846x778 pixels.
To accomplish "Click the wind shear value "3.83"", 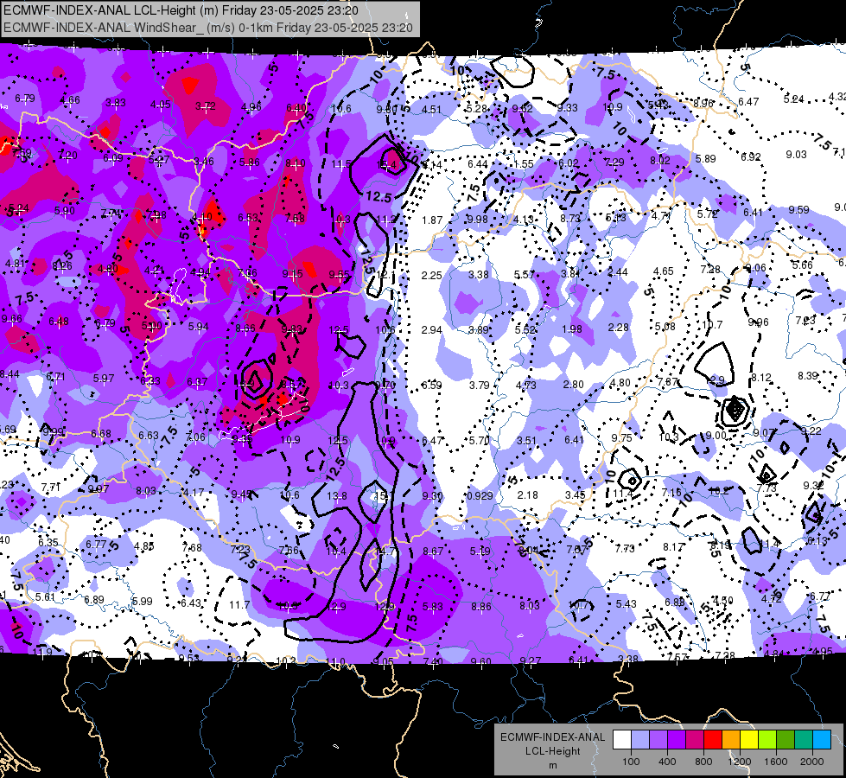I will pos(116,103).
